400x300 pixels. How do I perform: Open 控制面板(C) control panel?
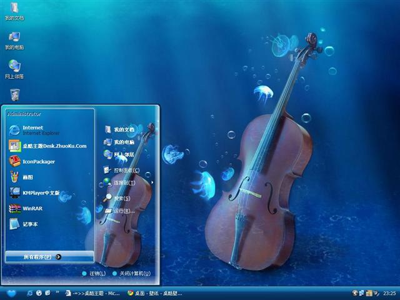point(122,170)
